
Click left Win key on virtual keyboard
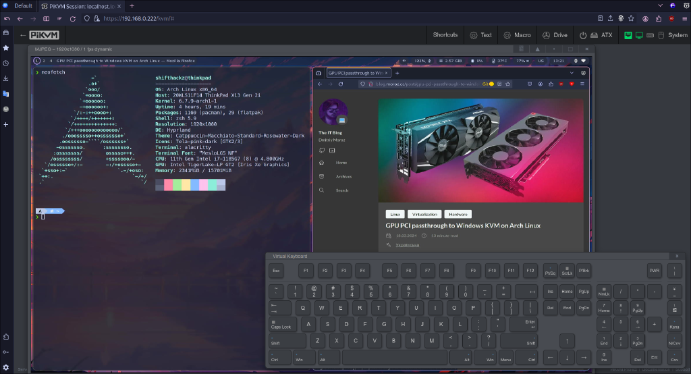(304, 357)
